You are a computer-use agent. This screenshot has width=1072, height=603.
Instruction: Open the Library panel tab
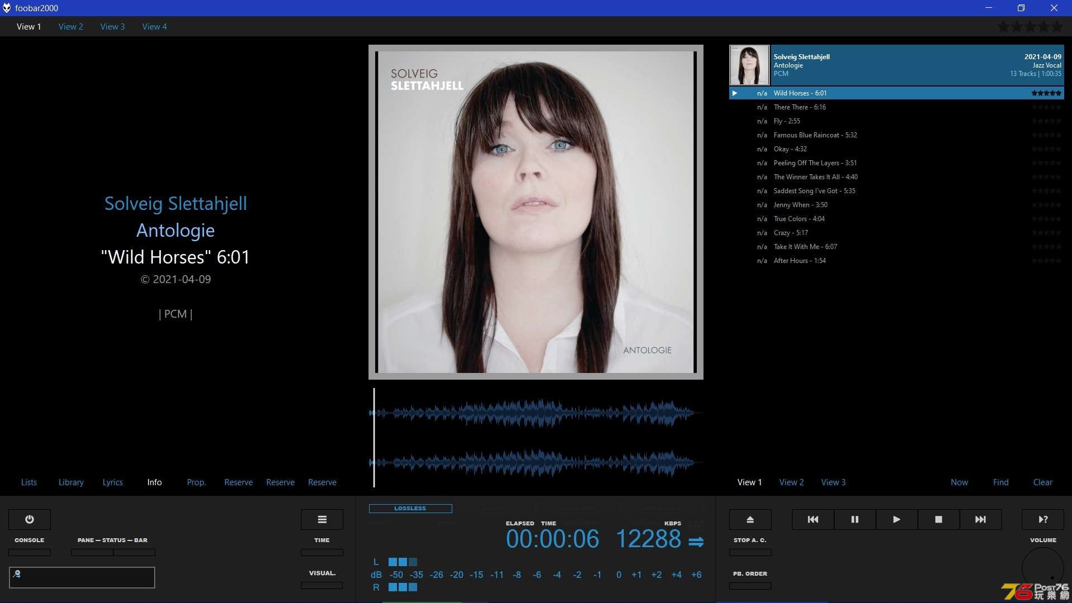tap(71, 482)
